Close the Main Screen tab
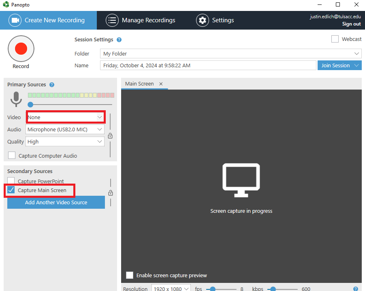The image size is (365, 291). pyautogui.click(x=161, y=84)
